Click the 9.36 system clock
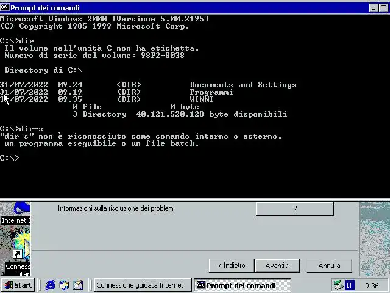Viewport: 390px width, 293px height. click(372, 286)
